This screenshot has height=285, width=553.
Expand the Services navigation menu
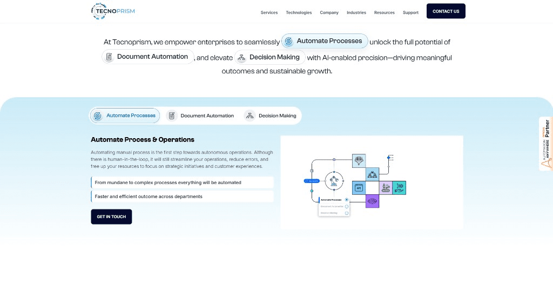[x=269, y=12]
